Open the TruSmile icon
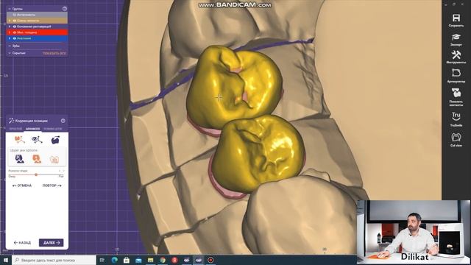This screenshot has height=265, width=471. (456, 116)
